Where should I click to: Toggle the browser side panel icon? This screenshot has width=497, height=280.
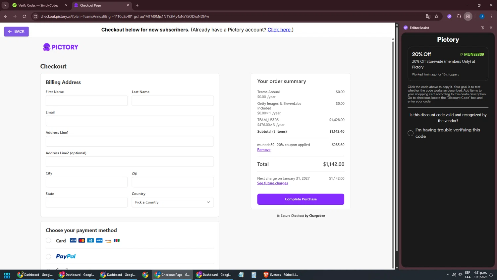click(x=468, y=16)
